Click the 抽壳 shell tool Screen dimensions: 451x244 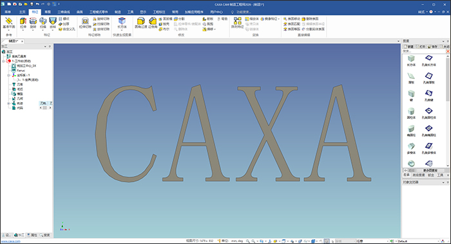coord(164,24)
